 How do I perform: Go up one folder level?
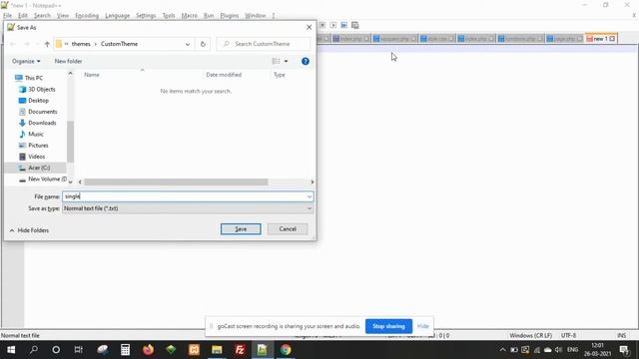[47, 44]
